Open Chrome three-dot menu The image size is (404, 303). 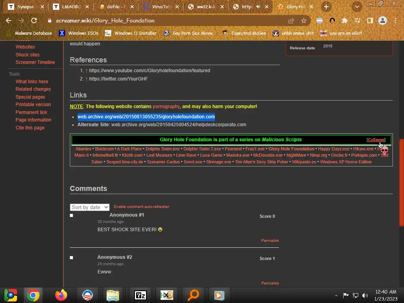click(x=395, y=21)
